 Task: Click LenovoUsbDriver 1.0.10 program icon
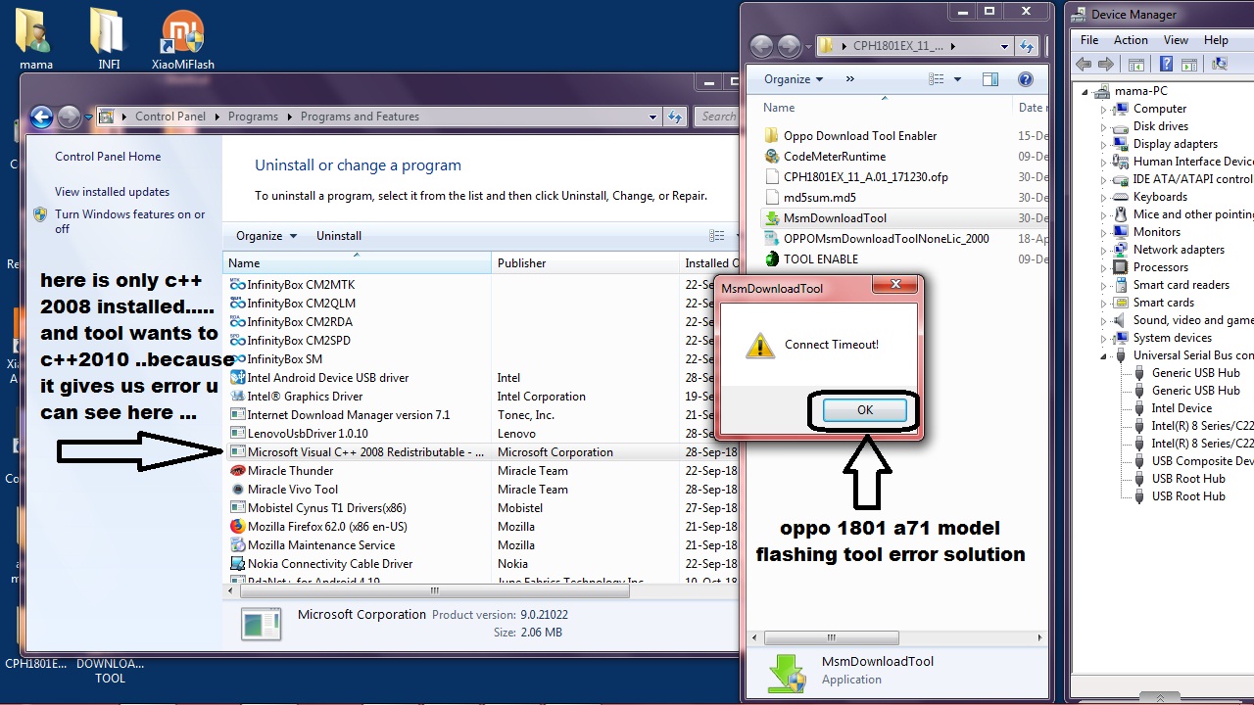pos(237,434)
